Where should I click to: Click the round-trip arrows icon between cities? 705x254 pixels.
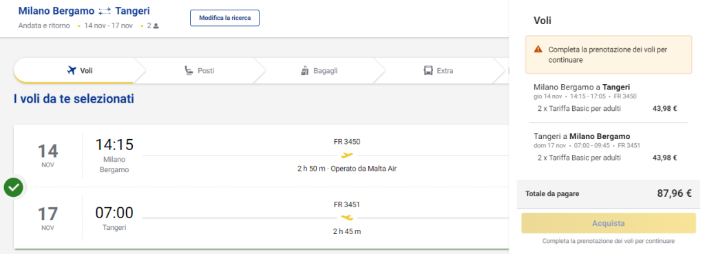[105, 11]
